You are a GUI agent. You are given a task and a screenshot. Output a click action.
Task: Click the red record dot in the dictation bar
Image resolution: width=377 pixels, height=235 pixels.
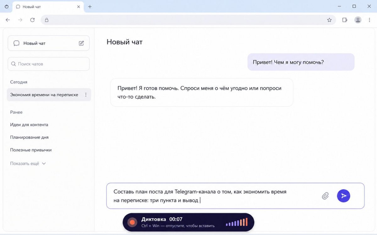coord(132,222)
